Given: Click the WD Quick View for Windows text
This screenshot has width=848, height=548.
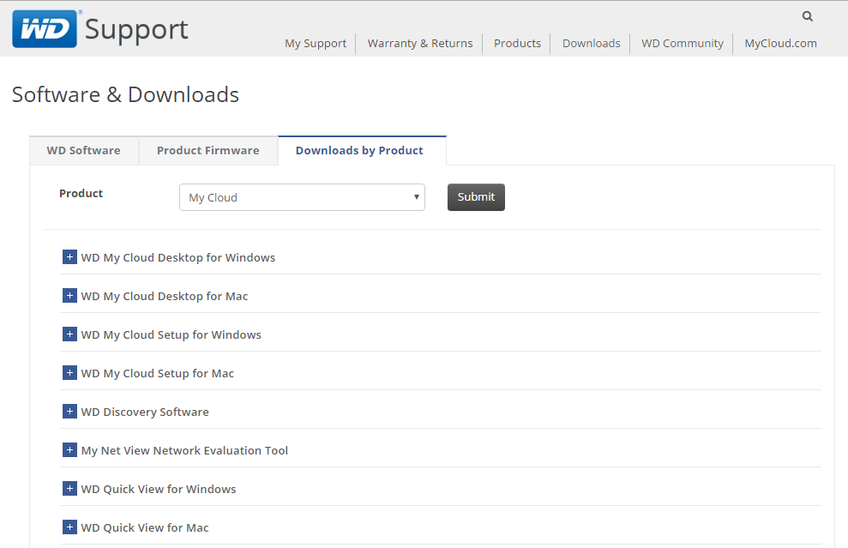Looking at the screenshot, I should click(159, 489).
